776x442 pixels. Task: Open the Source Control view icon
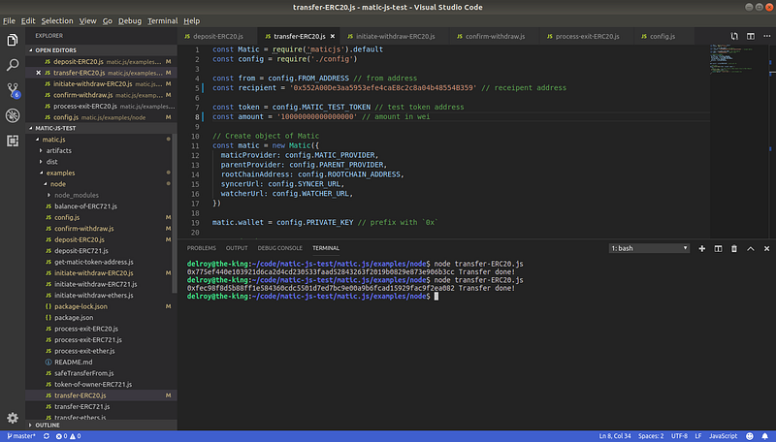[13, 90]
